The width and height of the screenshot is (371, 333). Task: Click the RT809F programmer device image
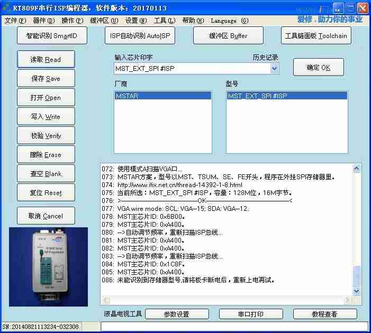49,267
